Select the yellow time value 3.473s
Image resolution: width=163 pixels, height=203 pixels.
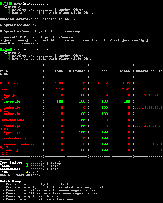pyautogui.click(x=32, y=172)
